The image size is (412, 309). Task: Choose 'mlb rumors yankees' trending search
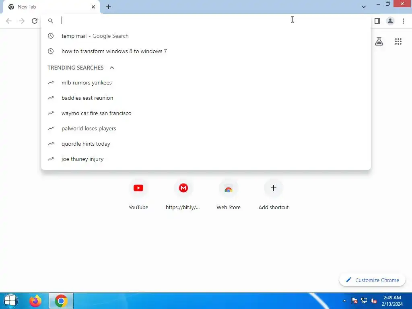click(206, 82)
